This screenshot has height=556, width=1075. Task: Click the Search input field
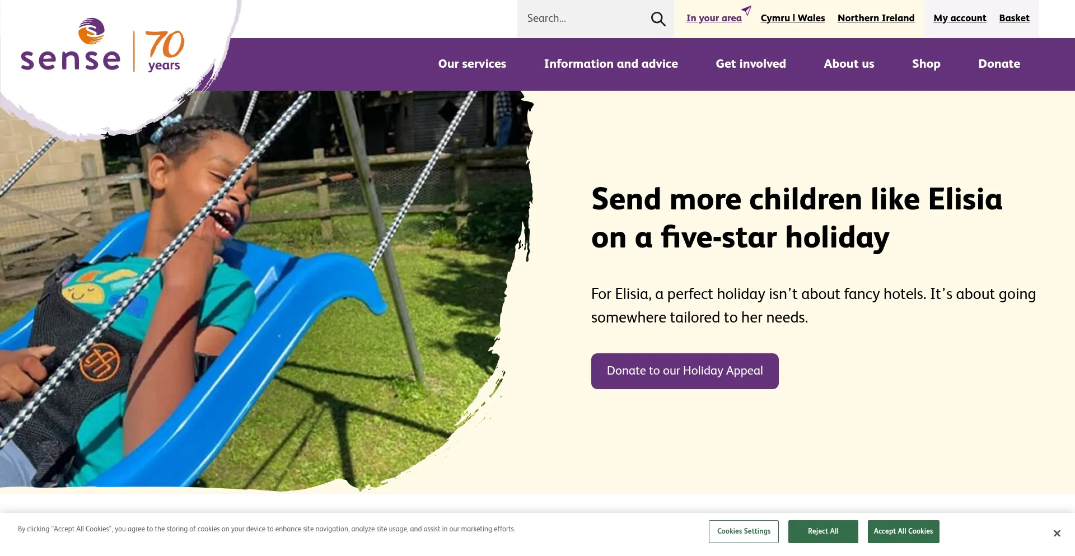pos(585,18)
